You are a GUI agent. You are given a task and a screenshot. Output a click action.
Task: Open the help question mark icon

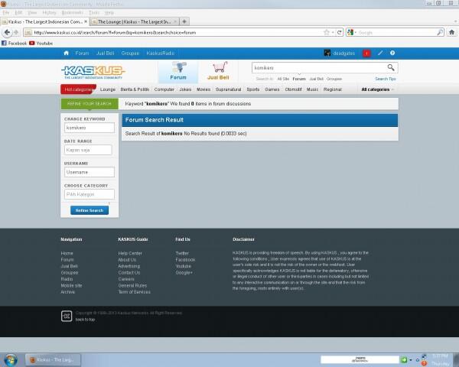tap(392, 53)
